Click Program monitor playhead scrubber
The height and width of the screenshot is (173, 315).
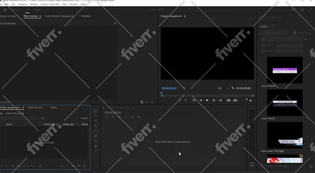pos(161,93)
